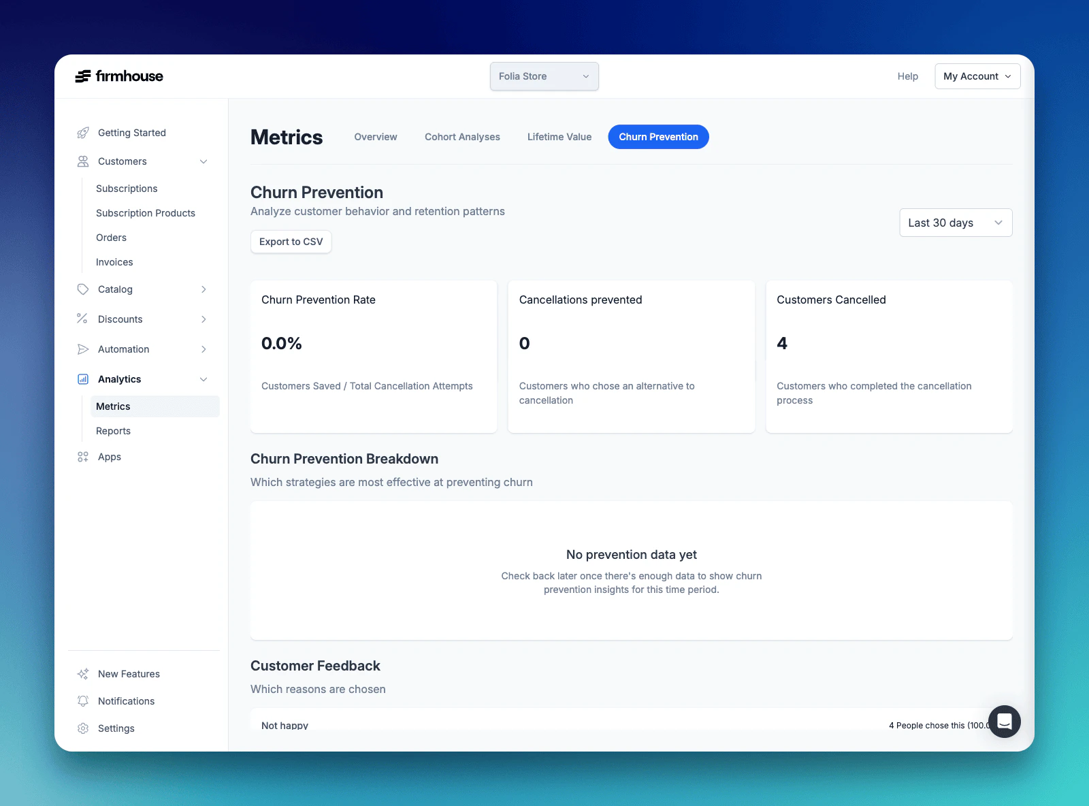1089x806 pixels.
Task: Open the chat support bubble
Action: (x=1004, y=722)
